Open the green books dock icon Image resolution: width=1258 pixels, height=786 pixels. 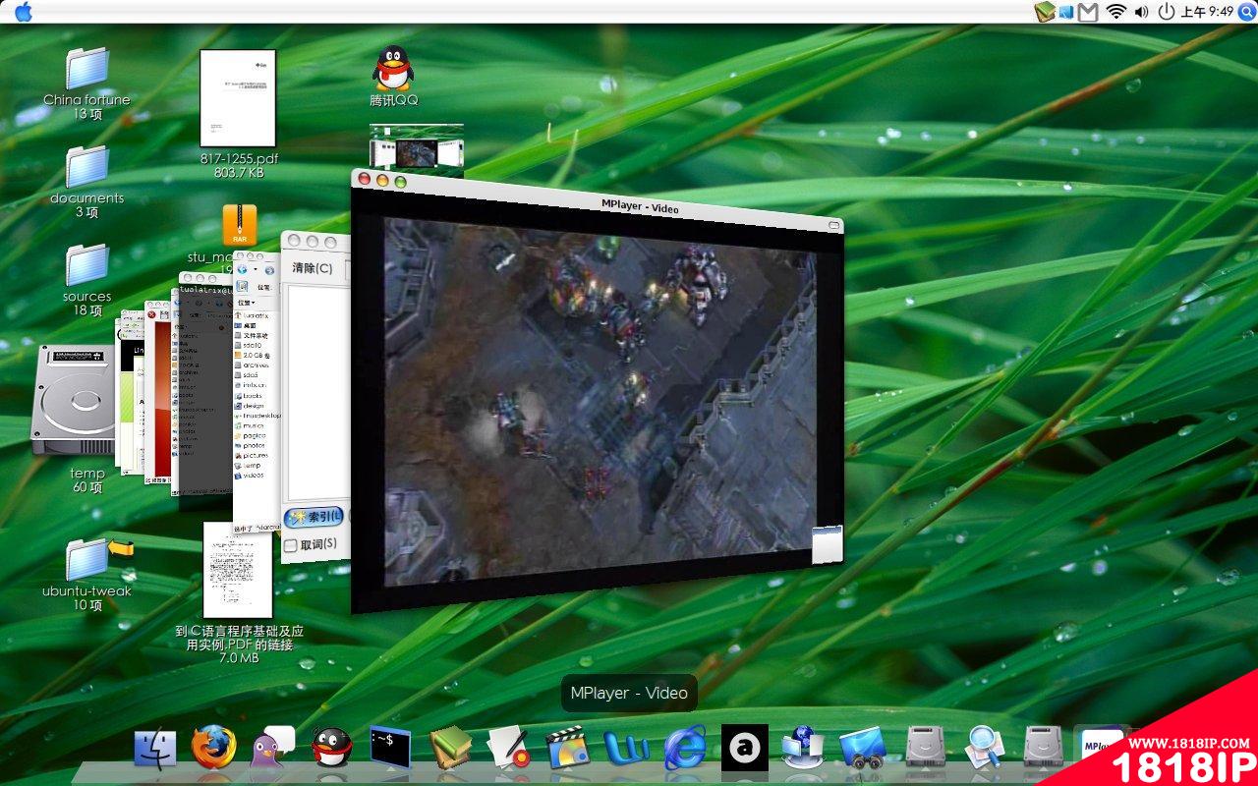coord(450,748)
